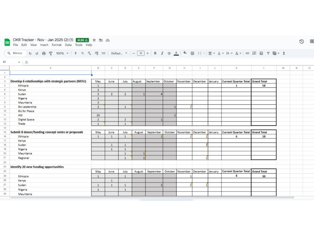Open the borders tool
Viewport: 314px width, 236px height.
(x=192, y=53)
